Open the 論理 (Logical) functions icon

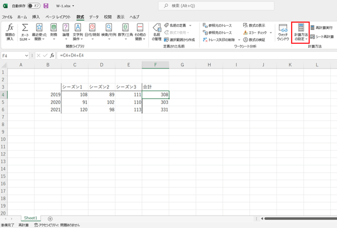pos(66,28)
